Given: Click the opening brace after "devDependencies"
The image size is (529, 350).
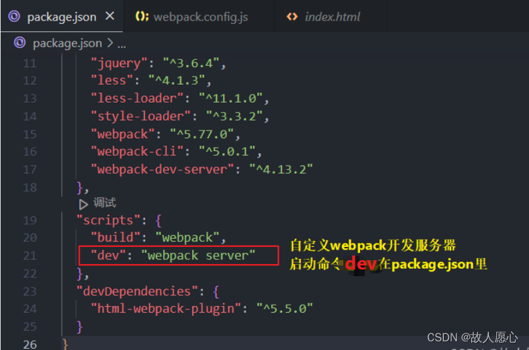Looking at the screenshot, I should pyautogui.click(x=216, y=291).
